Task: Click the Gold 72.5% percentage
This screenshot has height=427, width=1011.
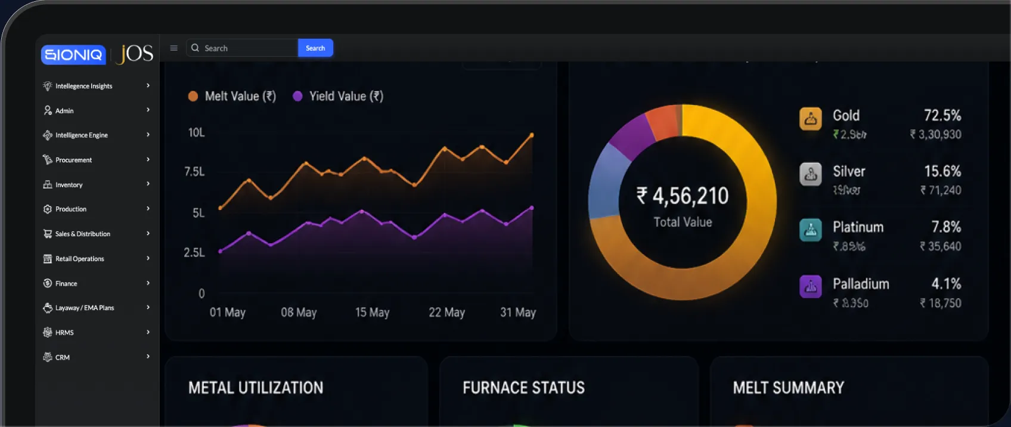Action: 942,115
